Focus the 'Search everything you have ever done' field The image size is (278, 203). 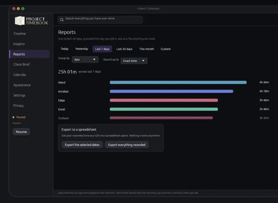(x=100, y=20)
